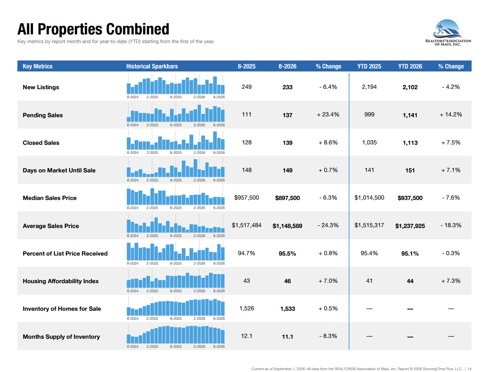Click the "New Listings" row label
Image resolution: width=489 pixels, height=372 pixels.
coord(41,87)
